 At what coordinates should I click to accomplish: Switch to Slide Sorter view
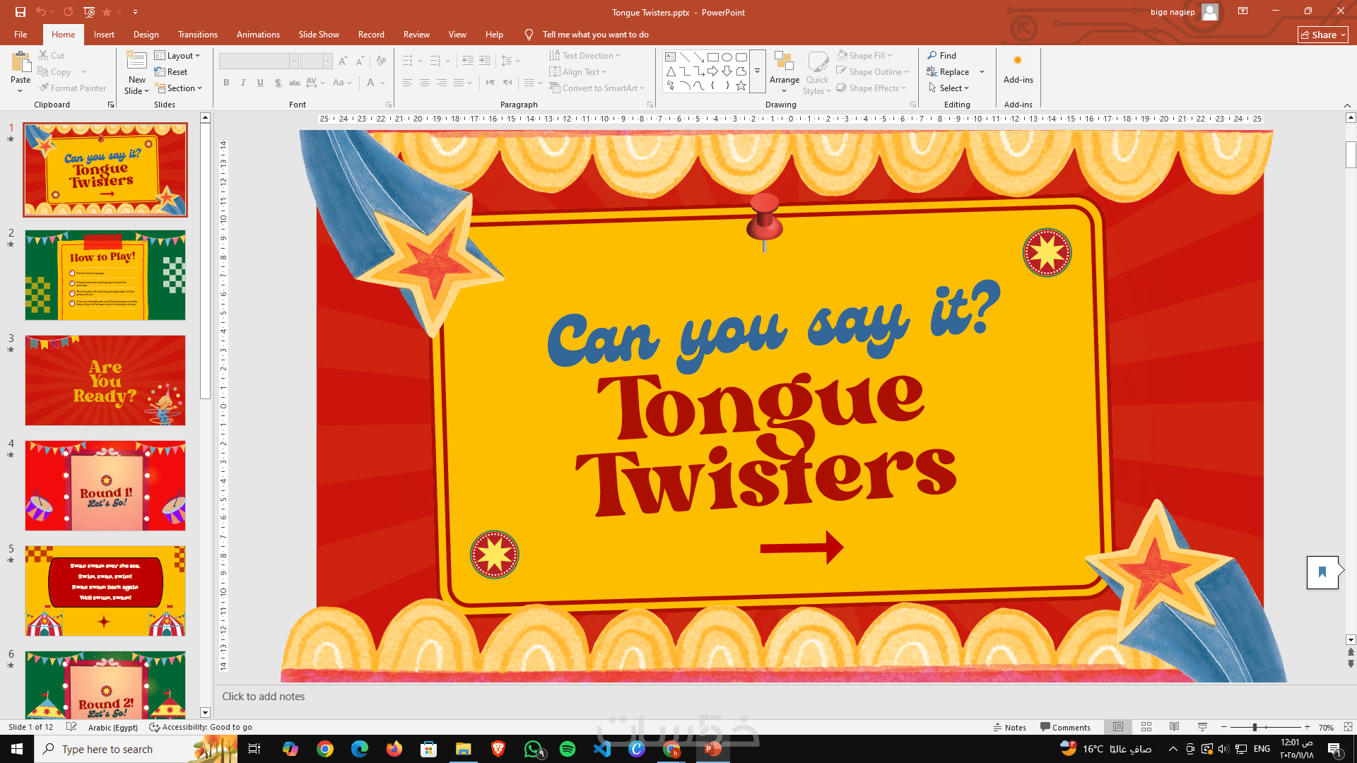[x=1146, y=727]
